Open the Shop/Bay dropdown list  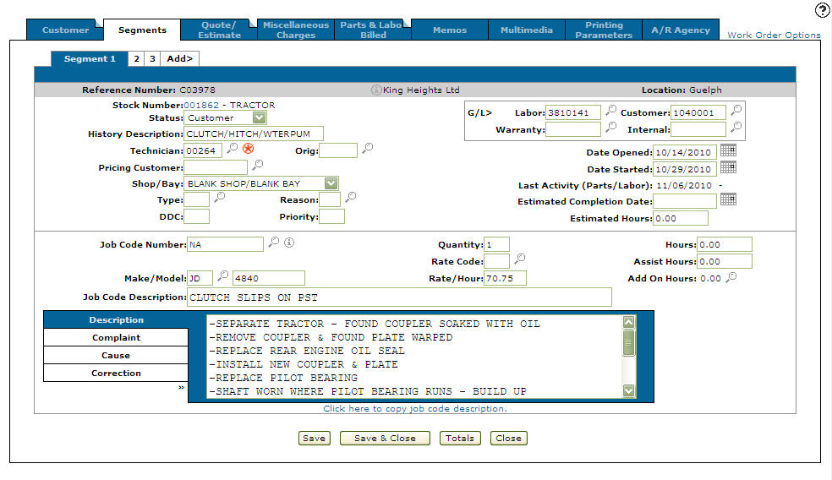331,183
